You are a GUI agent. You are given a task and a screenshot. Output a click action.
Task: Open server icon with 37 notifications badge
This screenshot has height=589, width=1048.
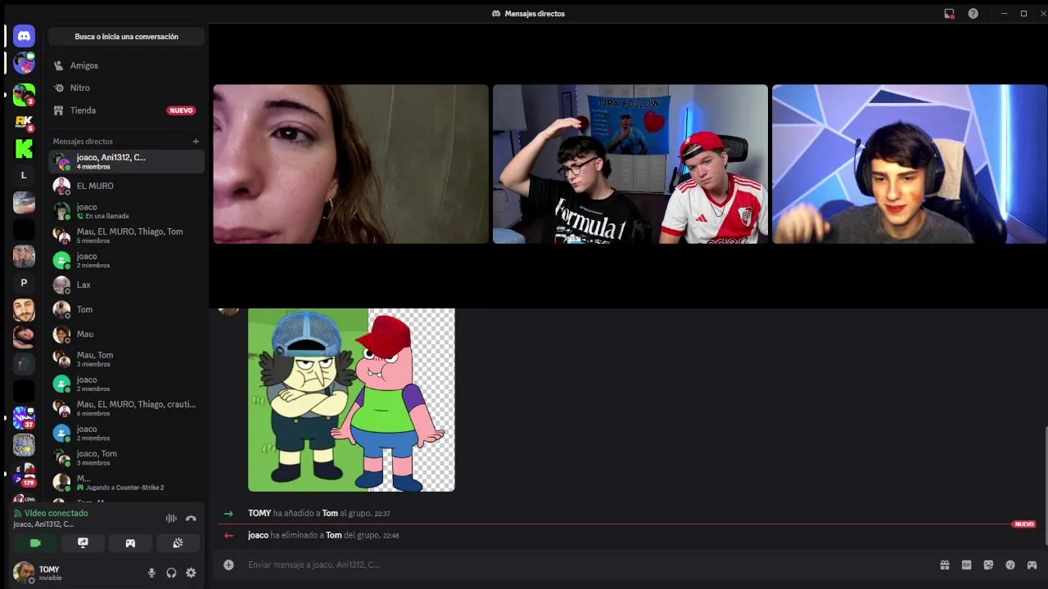coord(24,418)
